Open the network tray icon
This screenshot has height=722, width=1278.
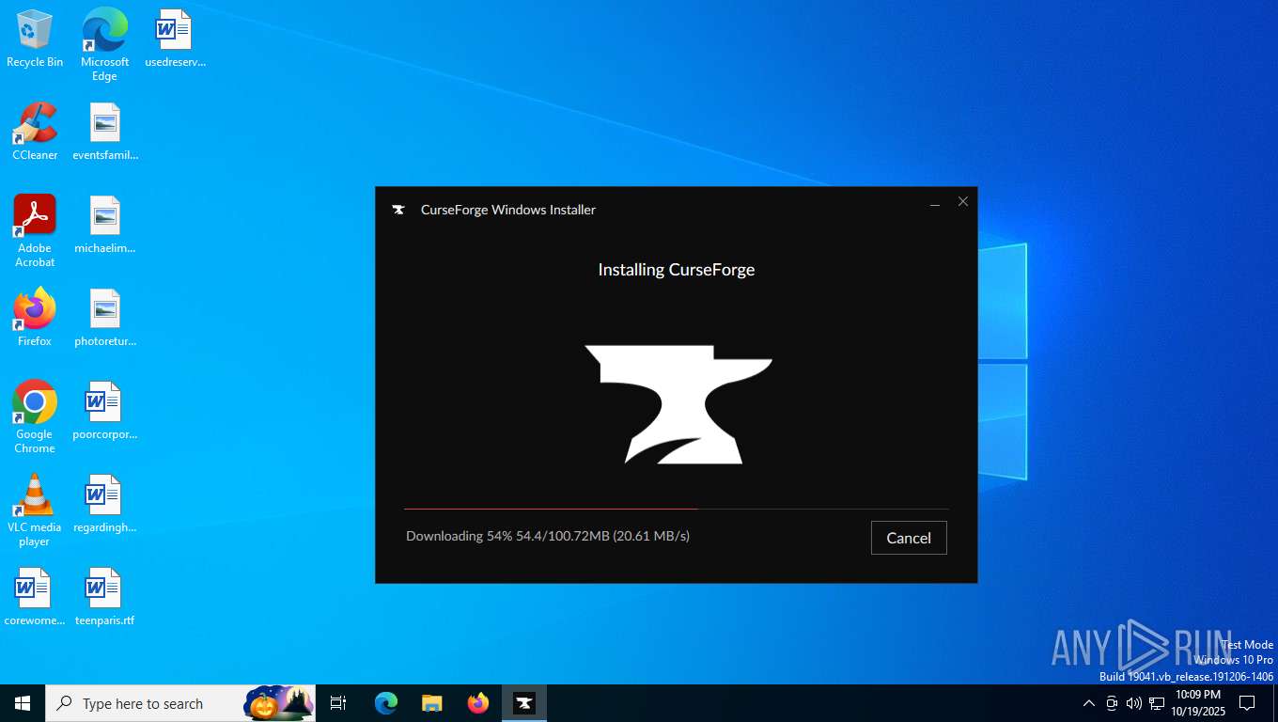click(x=1157, y=703)
